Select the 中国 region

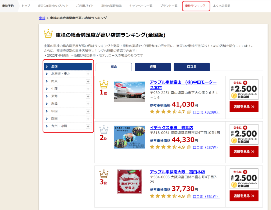coord(54,111)
